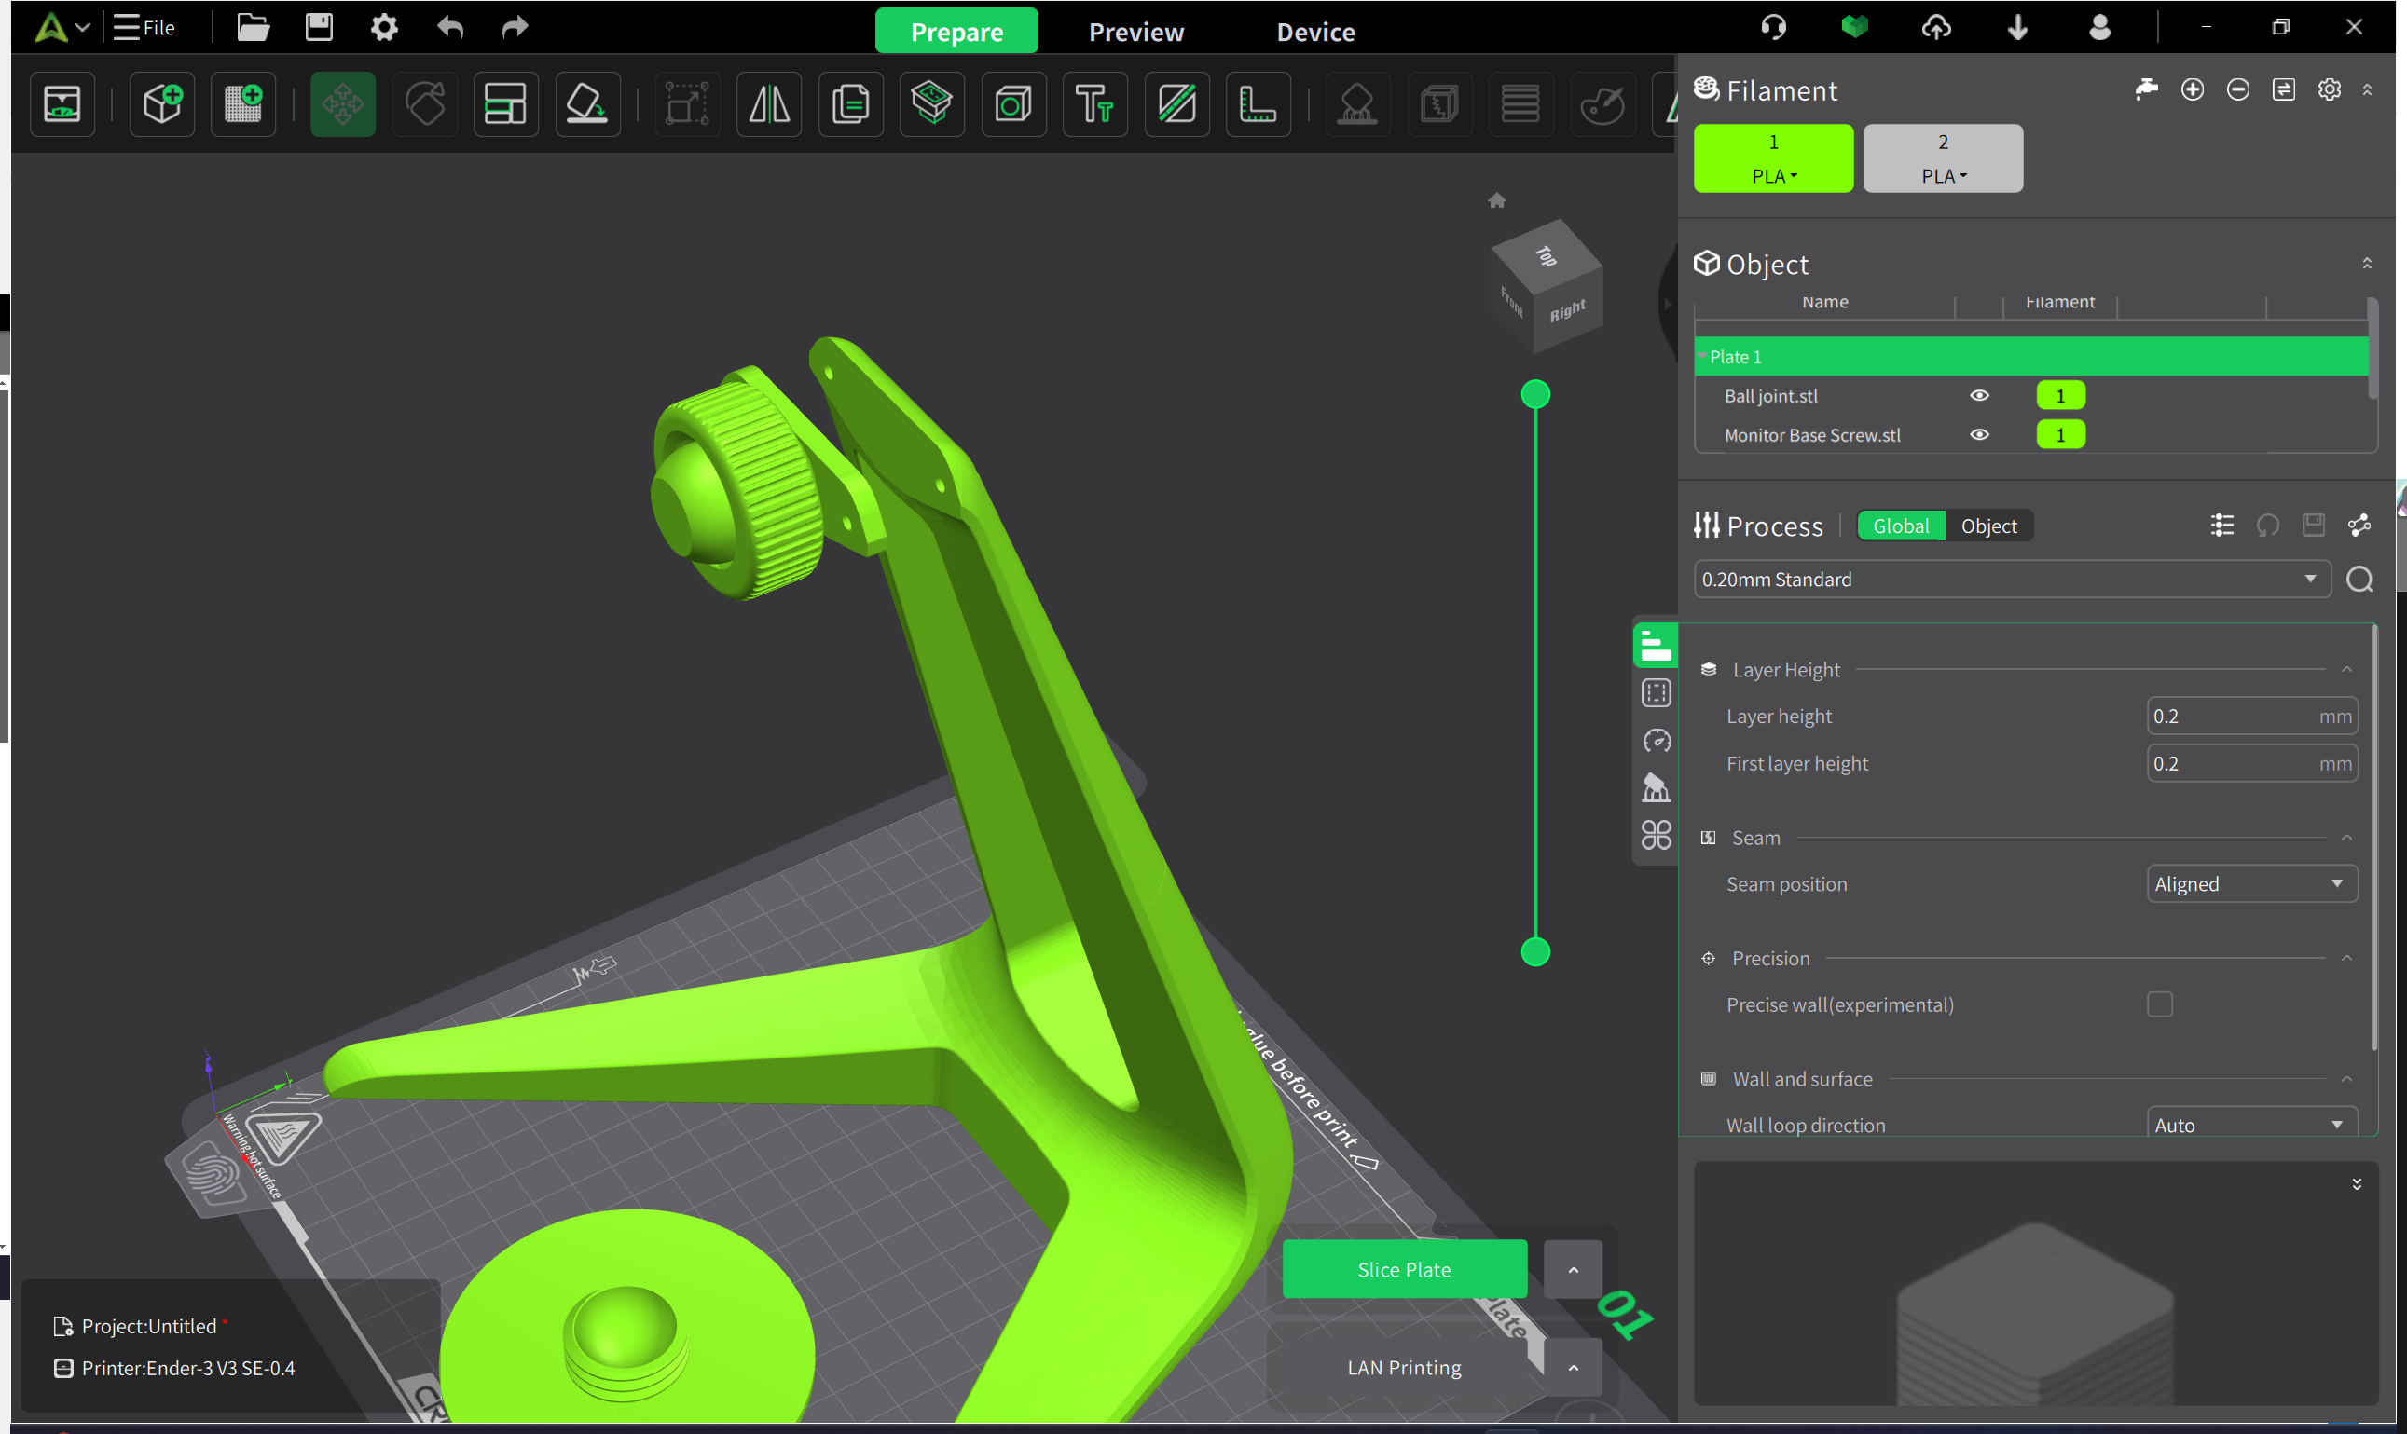Collapse the Precision section
This screenshot has height=1434, width=2407.
2347,959
